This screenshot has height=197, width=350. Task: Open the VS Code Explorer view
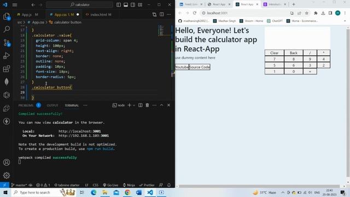7,16
